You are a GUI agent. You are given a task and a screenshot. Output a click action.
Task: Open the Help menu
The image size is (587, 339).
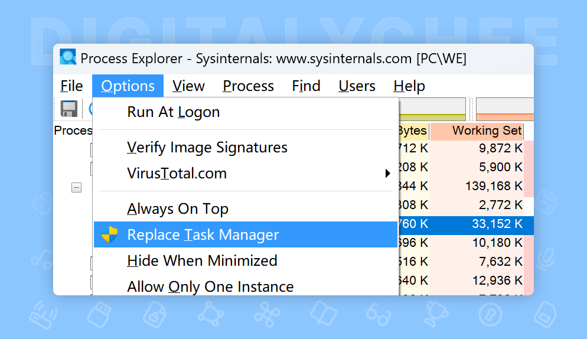pyautogui.click(x=409, y=86)
